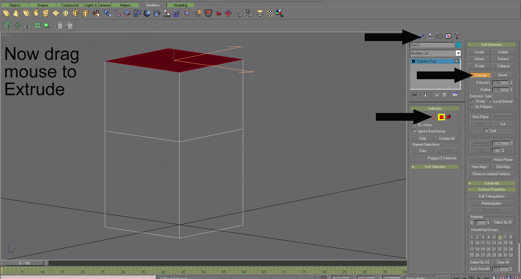Click the XForm modifier toolbar icon
Screen dimensions: 521x279
tap(167, 13)
